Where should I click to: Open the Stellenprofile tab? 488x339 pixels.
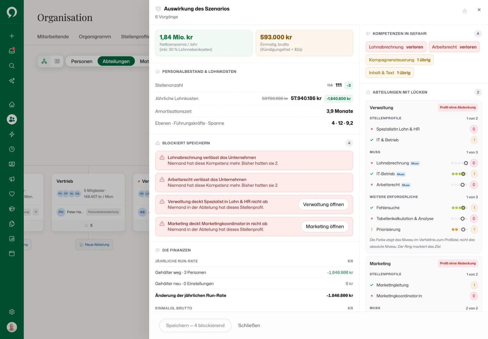coord(135,37)
